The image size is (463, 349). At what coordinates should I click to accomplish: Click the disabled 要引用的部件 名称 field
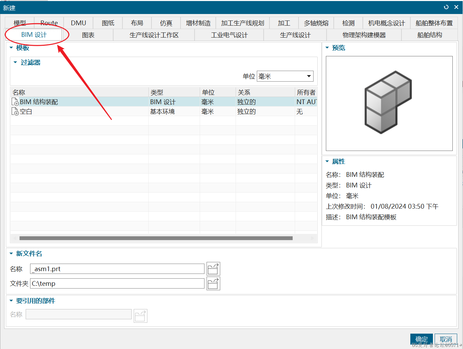click(x=79, y=314)
